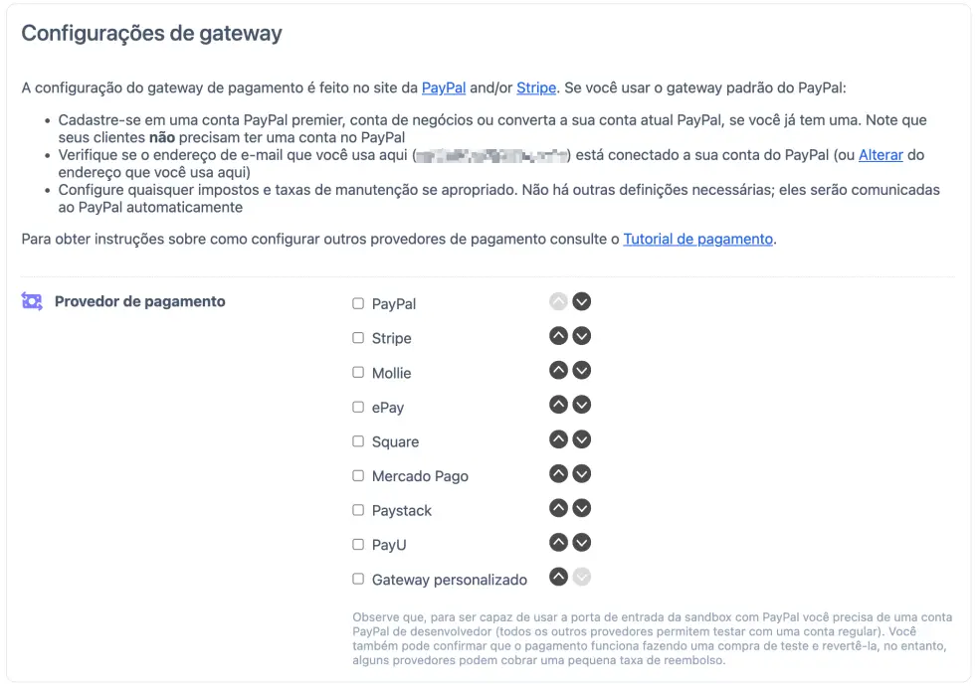Move Stripe up in provider order

(x=558, y=336)
